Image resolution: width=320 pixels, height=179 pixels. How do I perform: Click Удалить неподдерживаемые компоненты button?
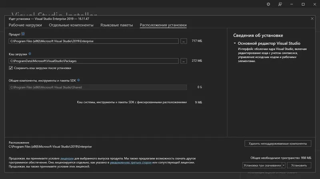pyautogui.click(x=278, y=143)
